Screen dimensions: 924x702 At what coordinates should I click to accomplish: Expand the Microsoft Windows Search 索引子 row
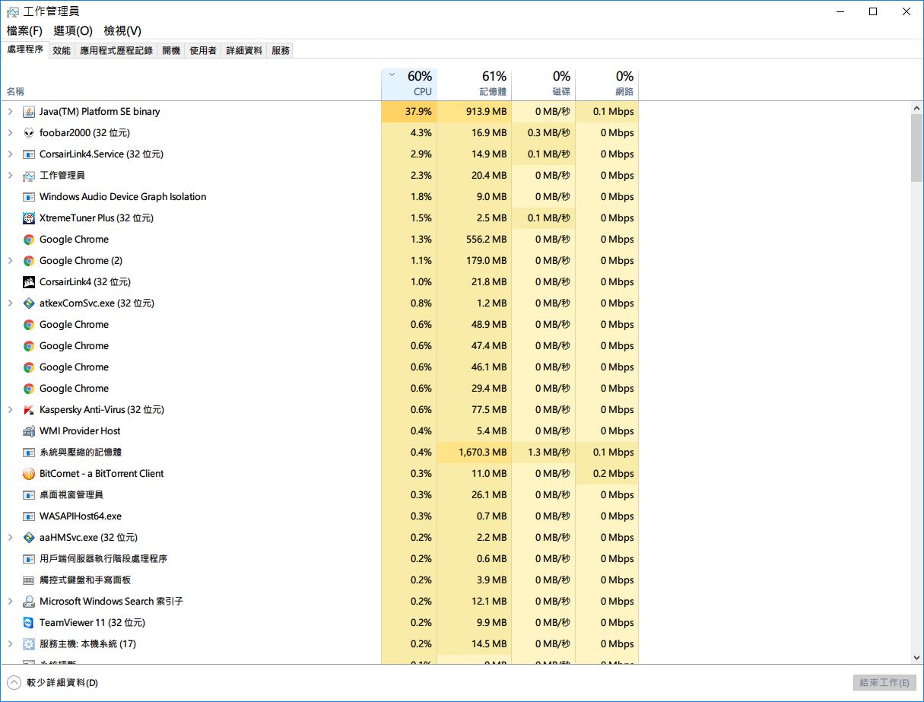tap(11, 602)
